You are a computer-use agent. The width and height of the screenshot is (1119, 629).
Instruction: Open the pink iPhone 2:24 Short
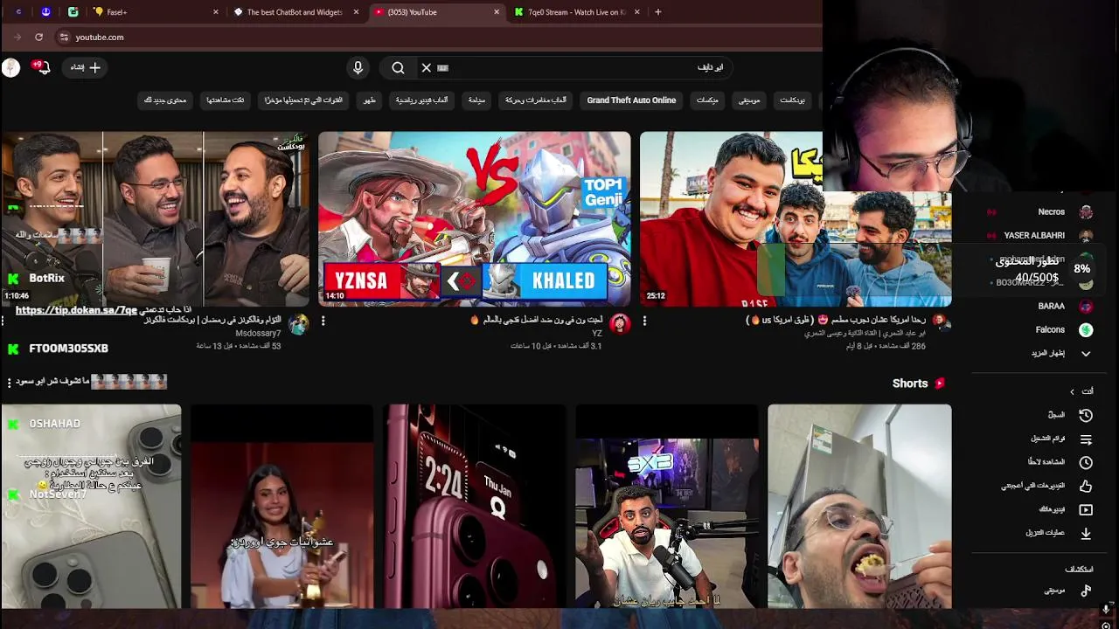point(475,506)
